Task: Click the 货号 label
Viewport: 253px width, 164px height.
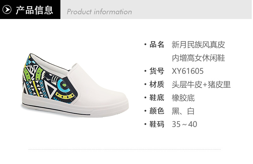Action: (x=157, y=71)
